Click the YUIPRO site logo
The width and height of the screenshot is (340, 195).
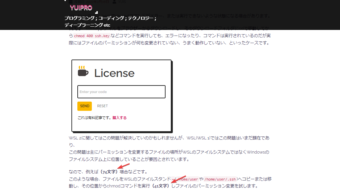tap(81, 8)
